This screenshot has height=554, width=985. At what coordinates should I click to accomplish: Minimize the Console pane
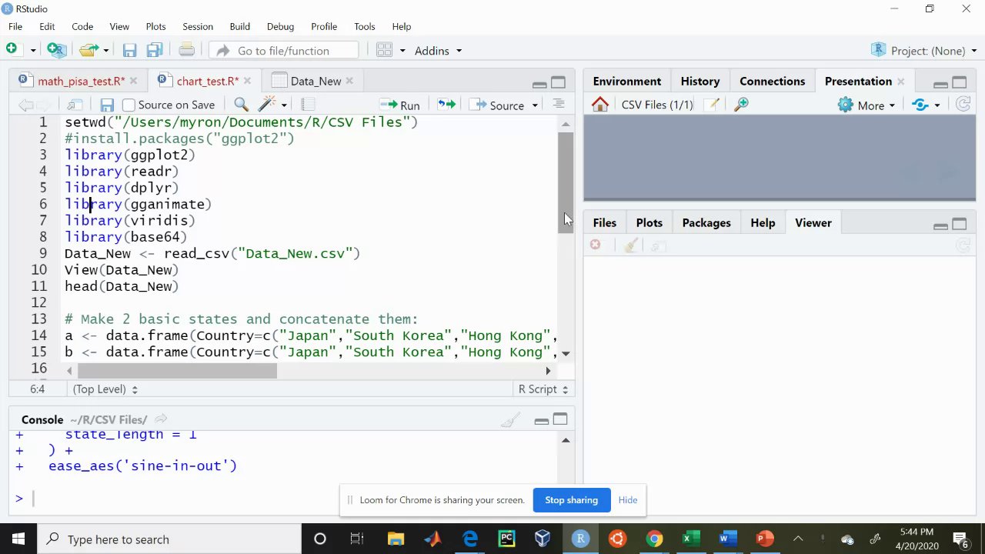541,420
